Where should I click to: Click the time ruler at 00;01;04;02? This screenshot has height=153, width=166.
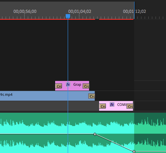(80, 11)
